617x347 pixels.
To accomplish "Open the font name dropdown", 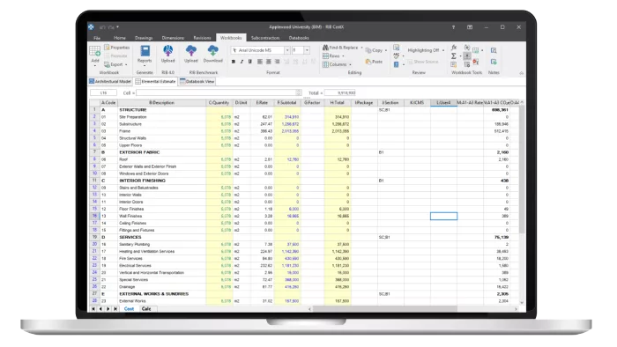I will click(x=287, y=50).
